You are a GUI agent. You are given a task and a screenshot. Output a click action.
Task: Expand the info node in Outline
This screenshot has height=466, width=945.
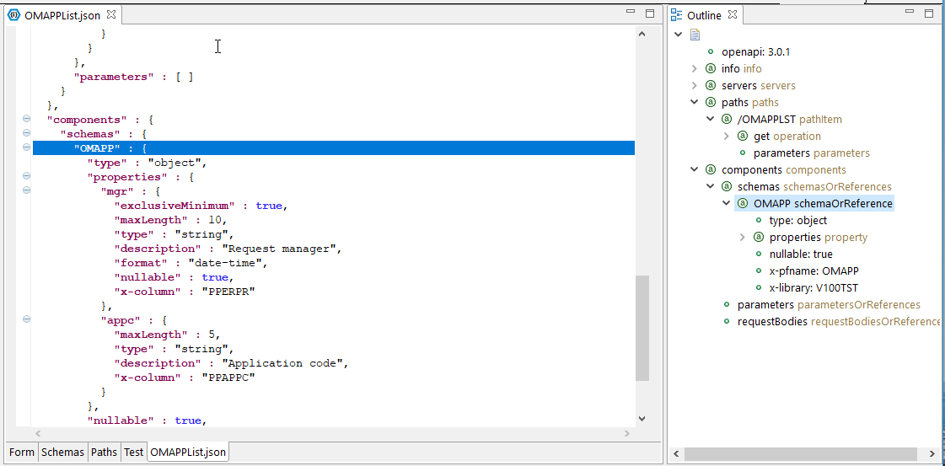[x=695, y=68]
